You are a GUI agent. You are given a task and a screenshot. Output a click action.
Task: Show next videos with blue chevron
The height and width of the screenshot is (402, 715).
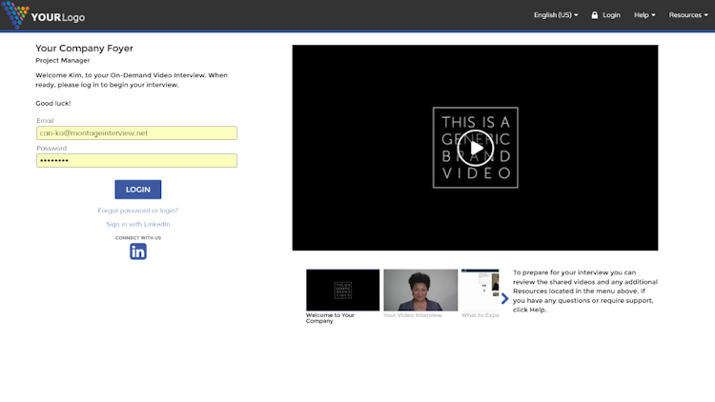[x=504, y=298]
